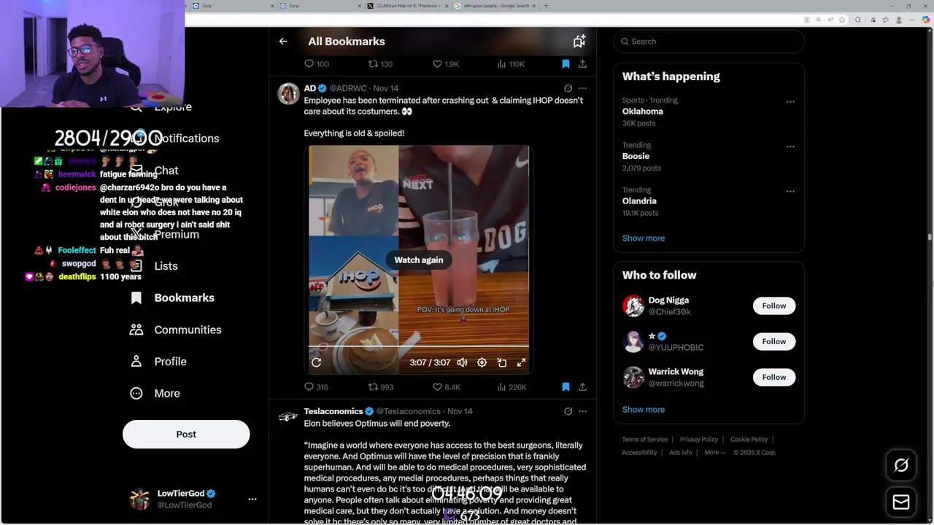Share the top post
Image resolution: width=934 pixels, height=525 pixels.
582,64
